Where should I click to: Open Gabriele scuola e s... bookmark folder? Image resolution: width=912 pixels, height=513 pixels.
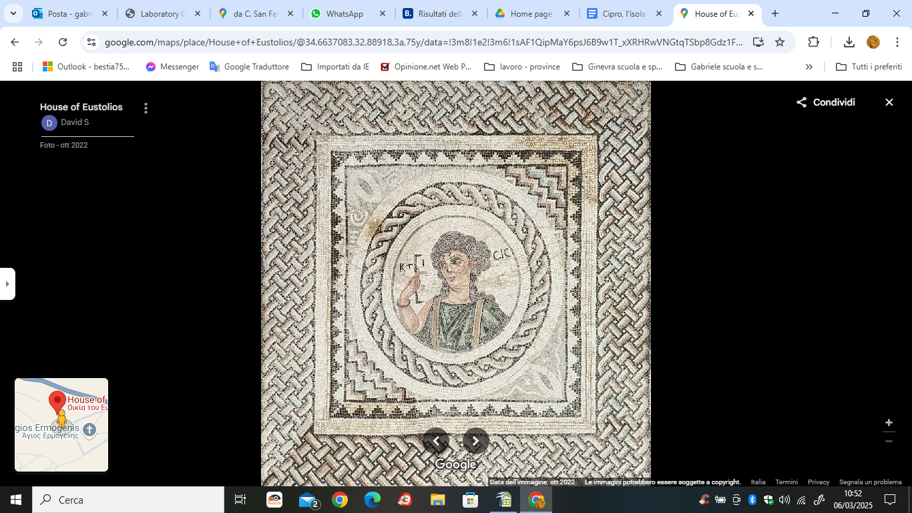tap(719, 67)
